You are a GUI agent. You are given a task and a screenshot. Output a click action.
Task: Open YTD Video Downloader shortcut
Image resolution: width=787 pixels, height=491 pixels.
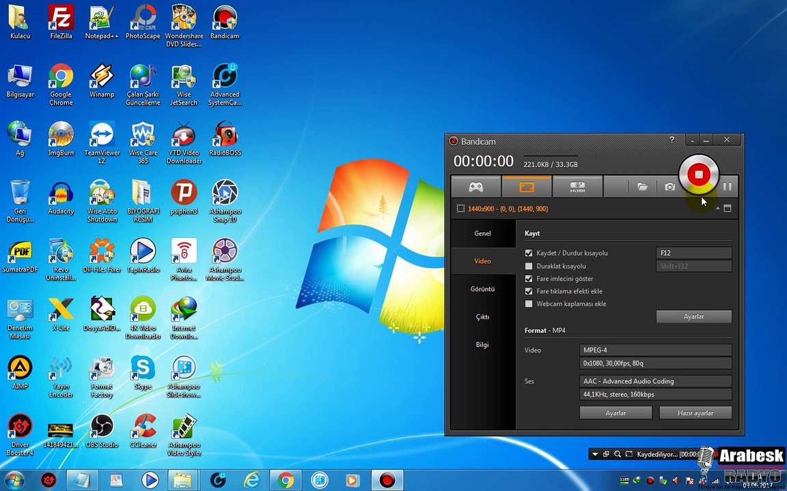(x=184, y=143)
